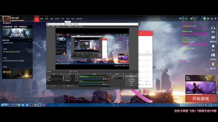This screenshot has height=122, width=218.
Task: Expand the system tray hidden icons arrow
Action: tap(197, 105)
